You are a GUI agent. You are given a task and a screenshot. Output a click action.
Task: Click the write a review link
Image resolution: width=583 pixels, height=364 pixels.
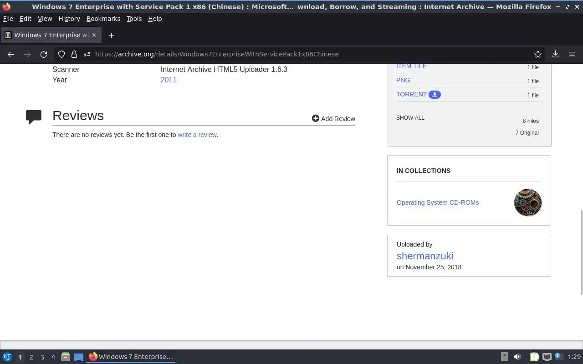(197, 135)
